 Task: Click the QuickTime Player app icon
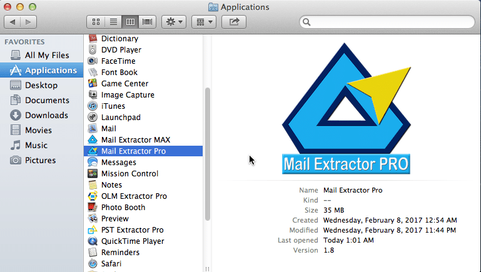pyautogui.click(x=93, y=241)
